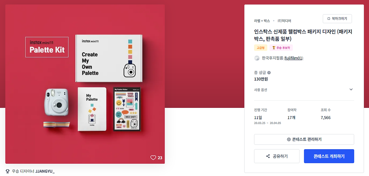
Task: Click the gear icon in 콘테스트 관리하기
Action: tap(289, 139)
